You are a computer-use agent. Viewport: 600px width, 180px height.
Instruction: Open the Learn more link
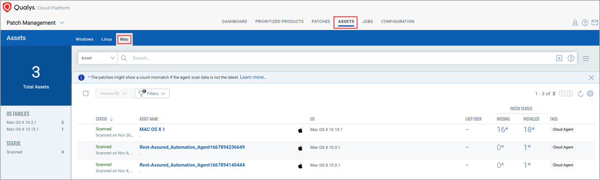[x=253, y=77]
